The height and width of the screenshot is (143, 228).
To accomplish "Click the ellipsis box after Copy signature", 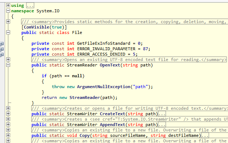I will click(x=205, y=135).
